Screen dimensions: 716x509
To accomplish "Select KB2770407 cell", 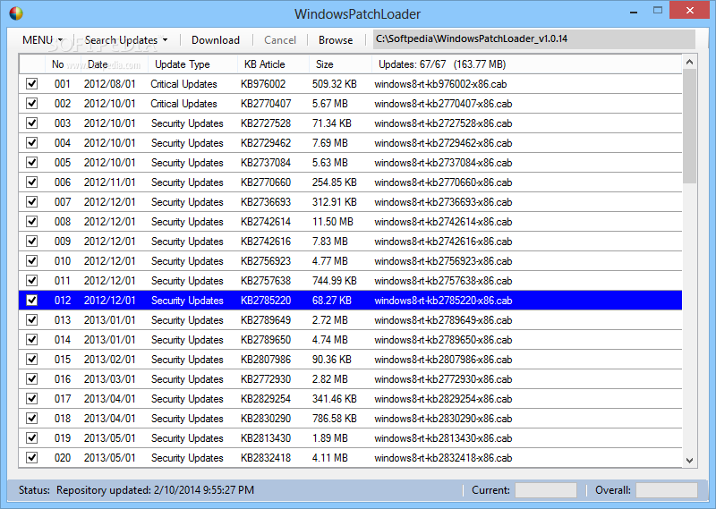I will pyautogui.click(x=266, y=104).
